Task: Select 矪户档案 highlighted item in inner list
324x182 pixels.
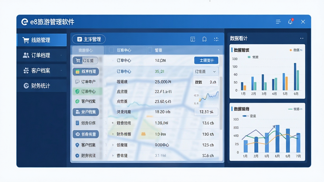Action: coord(86,112)
